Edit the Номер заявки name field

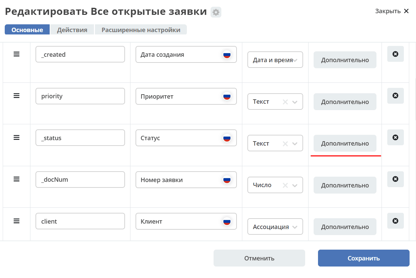tap(186, 180)
